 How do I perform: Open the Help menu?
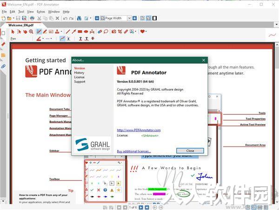pyautogui.click(x=66, y=12)
